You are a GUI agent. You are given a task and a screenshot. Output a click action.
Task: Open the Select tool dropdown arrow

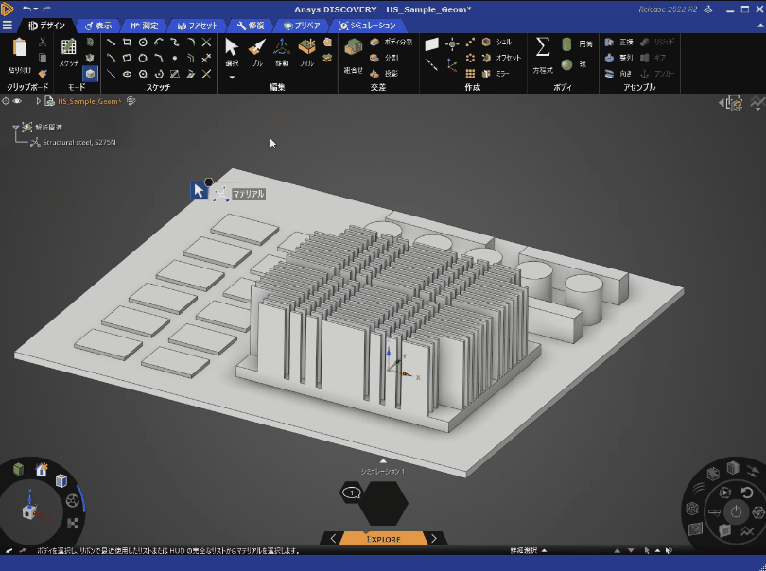coord(232,78)
